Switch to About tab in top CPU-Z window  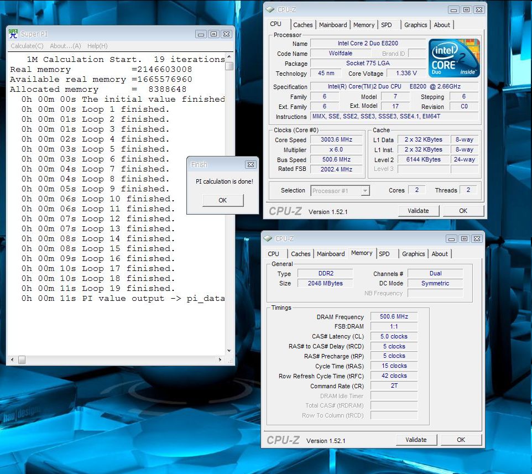(442, 25)
